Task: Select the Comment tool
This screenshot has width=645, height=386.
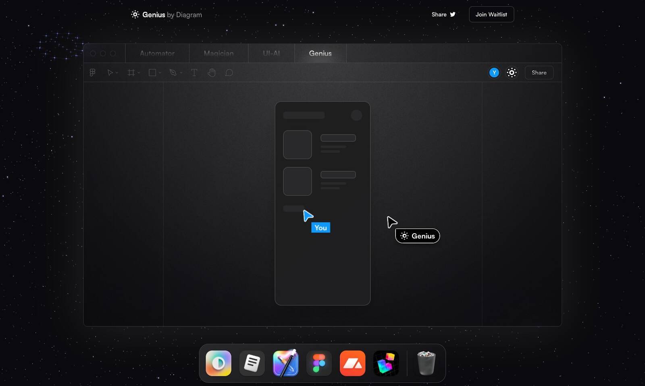Action: (x=229, y=73)
